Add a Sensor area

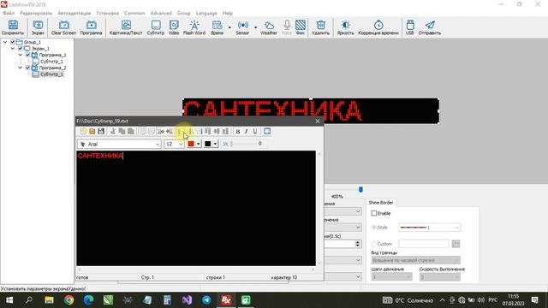pos(242,27)
